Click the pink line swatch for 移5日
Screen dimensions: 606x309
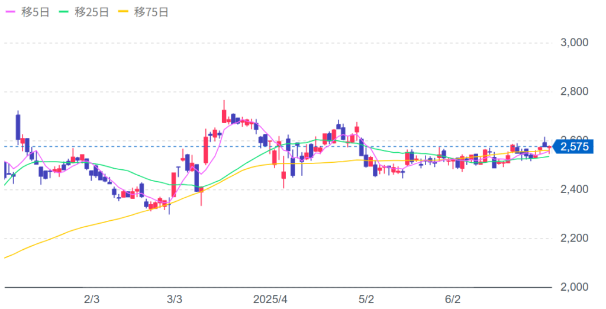11,12
